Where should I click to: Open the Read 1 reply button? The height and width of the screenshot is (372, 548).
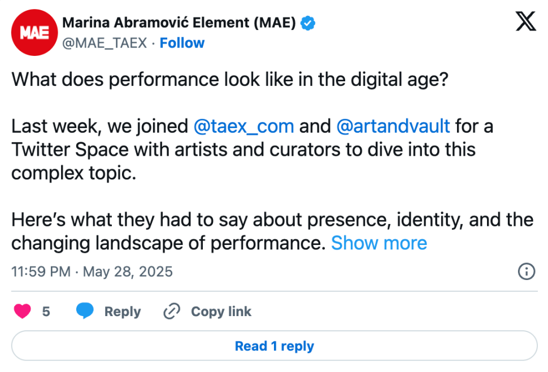(x=275, y=346)
